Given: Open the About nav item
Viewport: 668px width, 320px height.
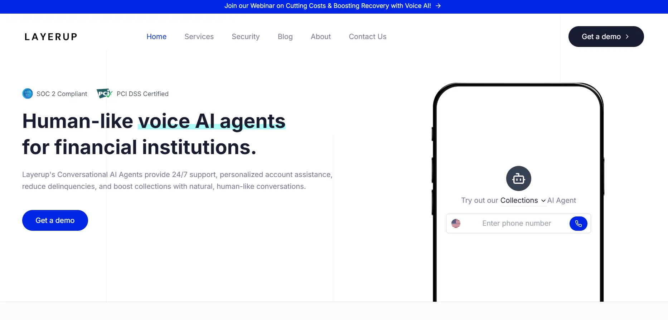Looking at the screenshot, I should (x=321, y=37).
